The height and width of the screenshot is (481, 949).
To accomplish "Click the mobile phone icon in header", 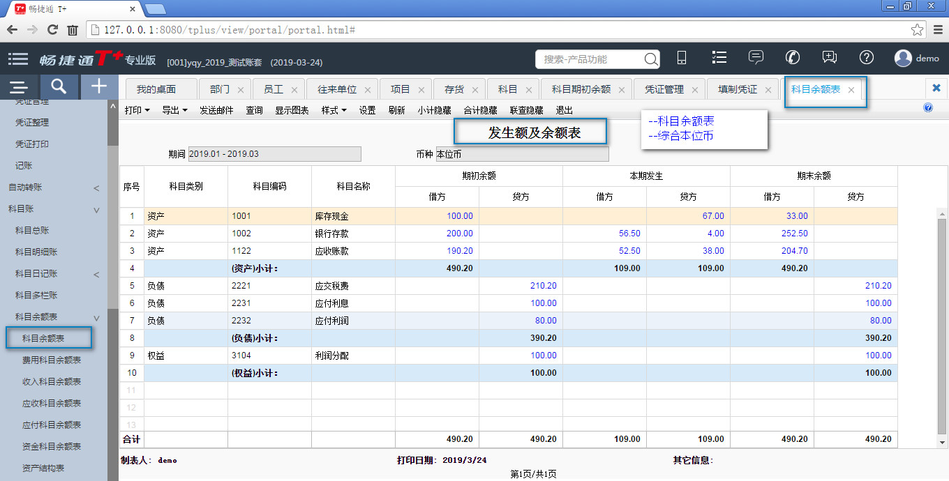I will [x=682, y=59].
